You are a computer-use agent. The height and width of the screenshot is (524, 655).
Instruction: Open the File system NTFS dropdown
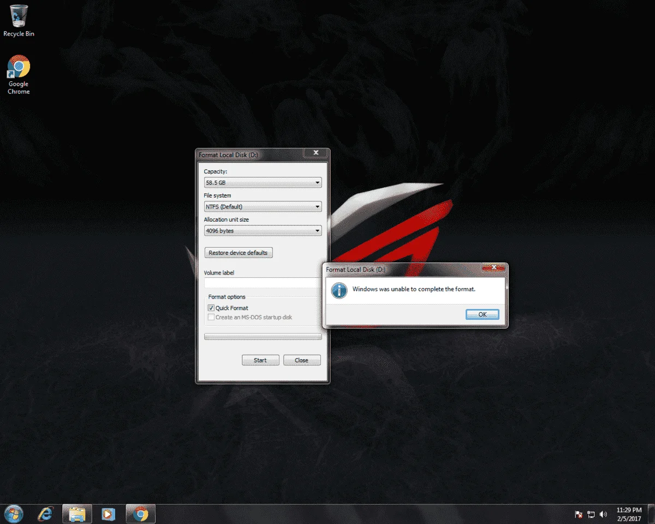click(x=263, y=207)
